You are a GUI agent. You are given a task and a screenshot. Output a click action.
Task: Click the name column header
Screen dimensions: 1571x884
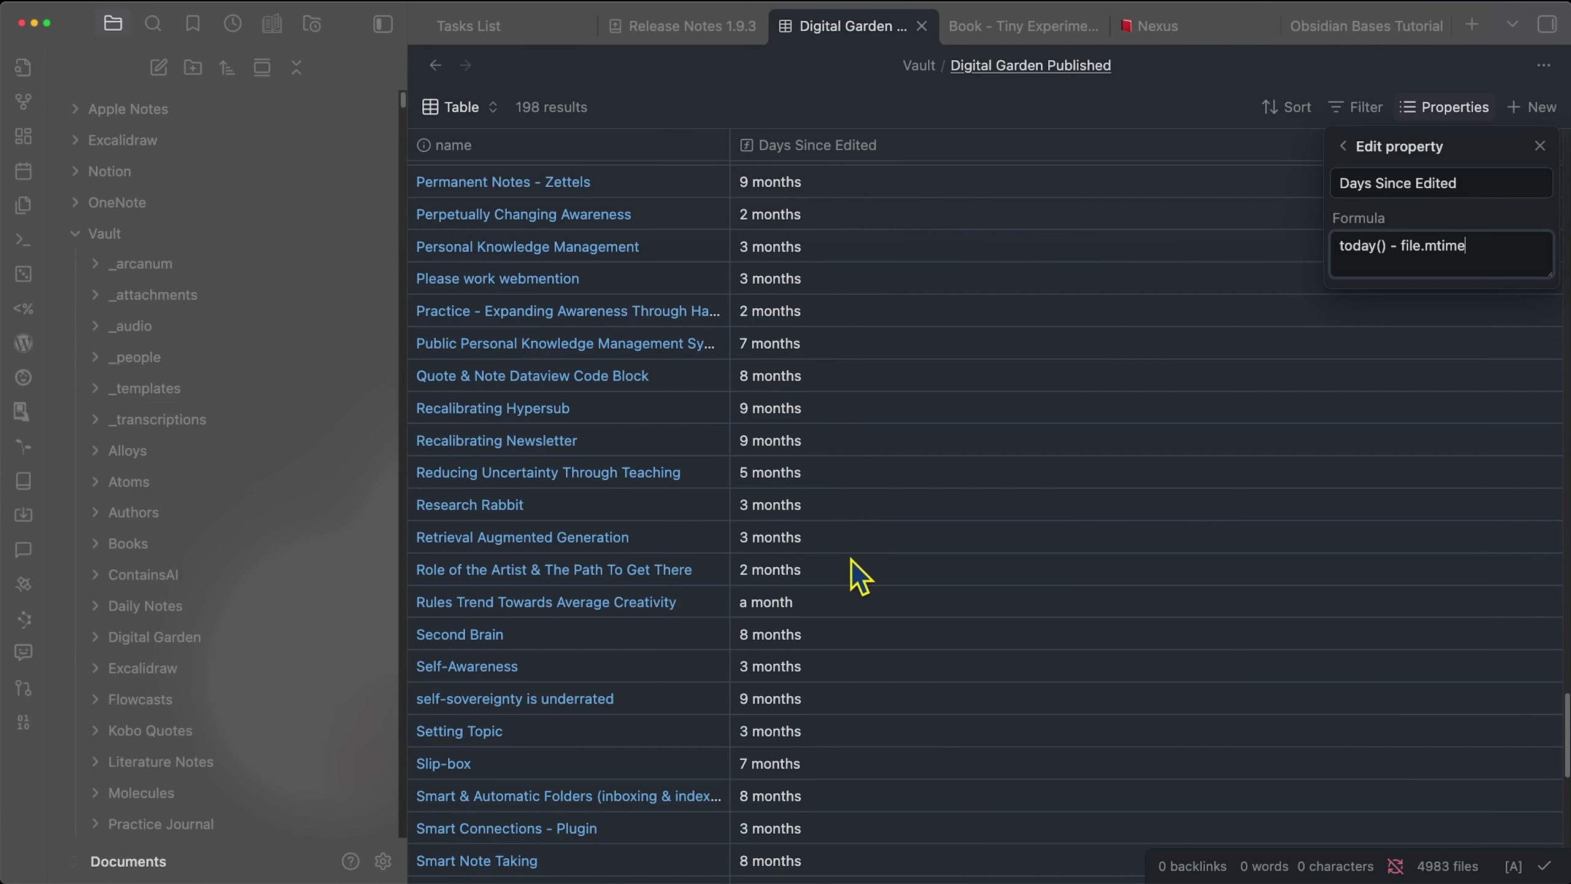click(568, 145)
